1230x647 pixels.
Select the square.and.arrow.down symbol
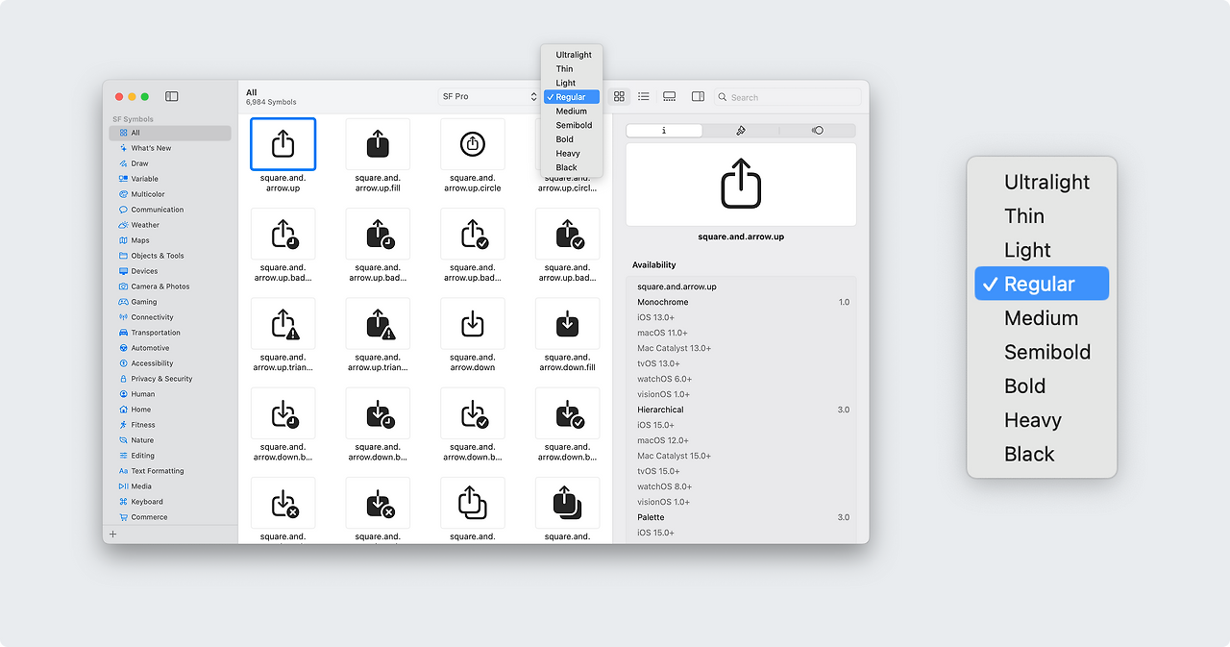point(473,324)
